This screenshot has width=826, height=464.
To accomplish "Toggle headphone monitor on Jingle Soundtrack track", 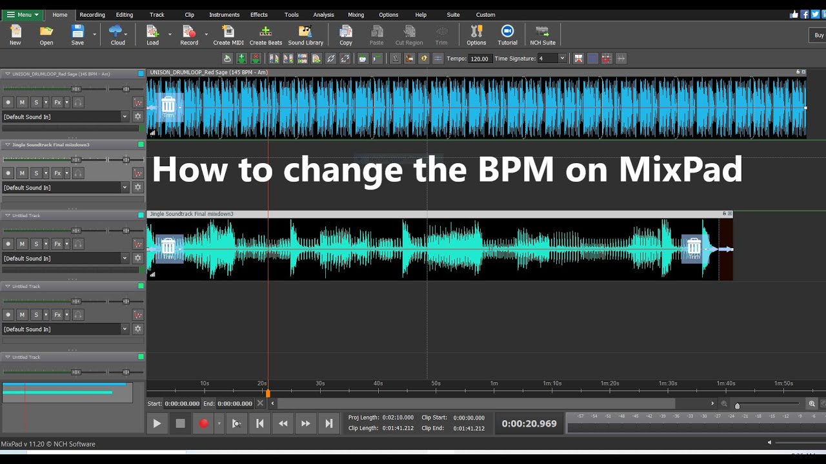I will [78, 173].
